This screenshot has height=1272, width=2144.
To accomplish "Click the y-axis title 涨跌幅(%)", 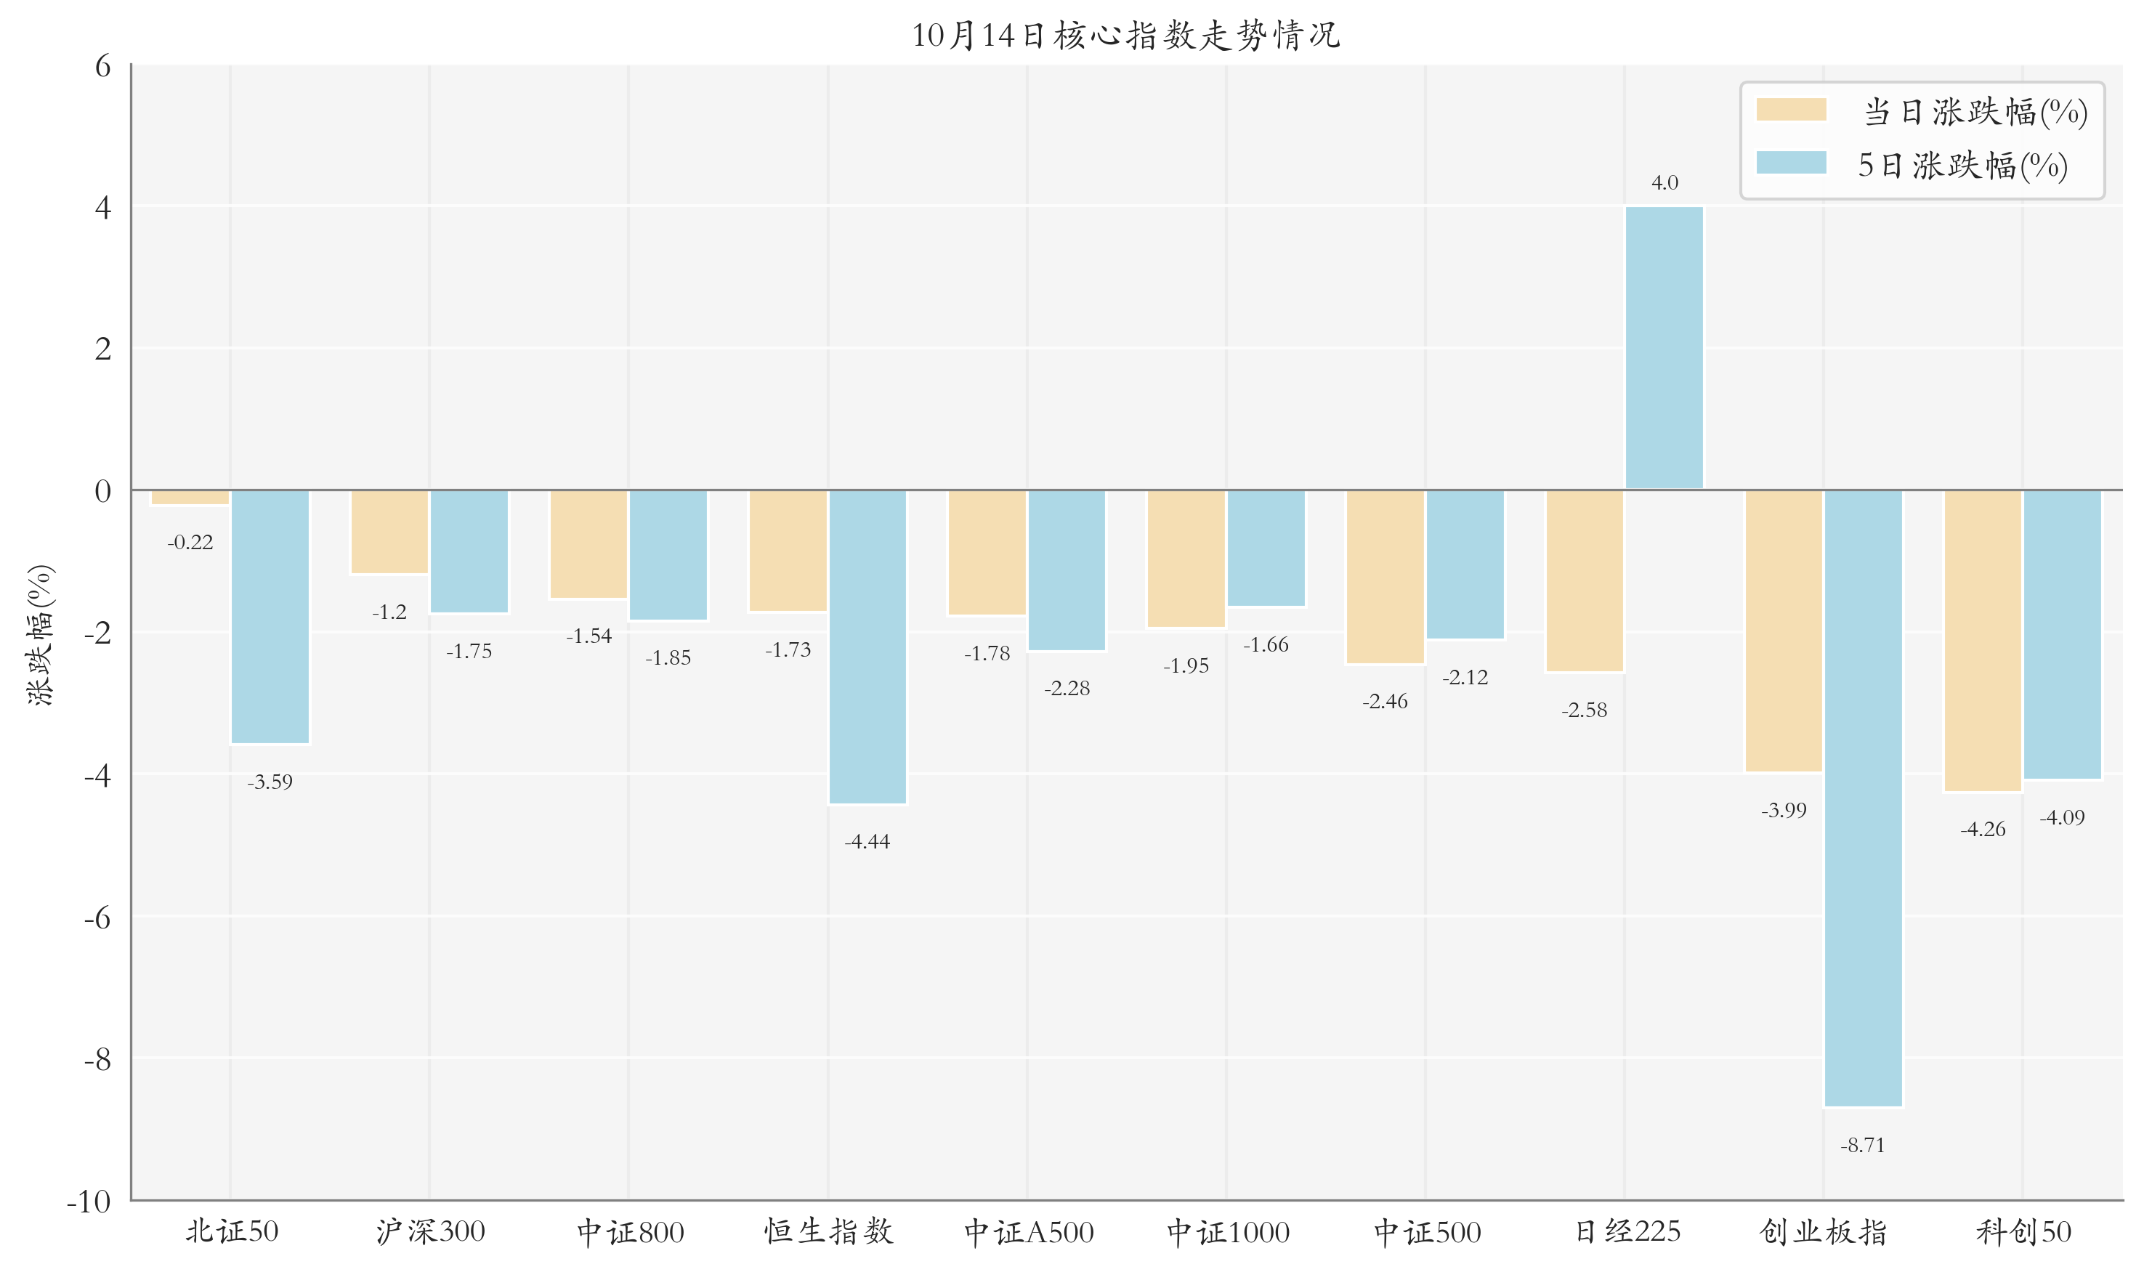I will tap(40, 635).
